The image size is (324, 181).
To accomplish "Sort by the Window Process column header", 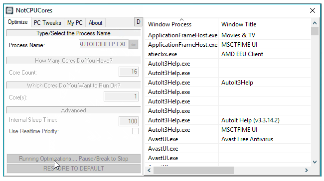I will (x=181, y=24).
